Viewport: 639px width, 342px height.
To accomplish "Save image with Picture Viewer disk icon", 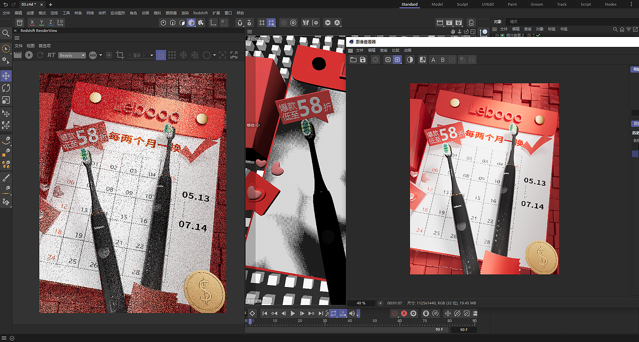I will pos(363,59).
